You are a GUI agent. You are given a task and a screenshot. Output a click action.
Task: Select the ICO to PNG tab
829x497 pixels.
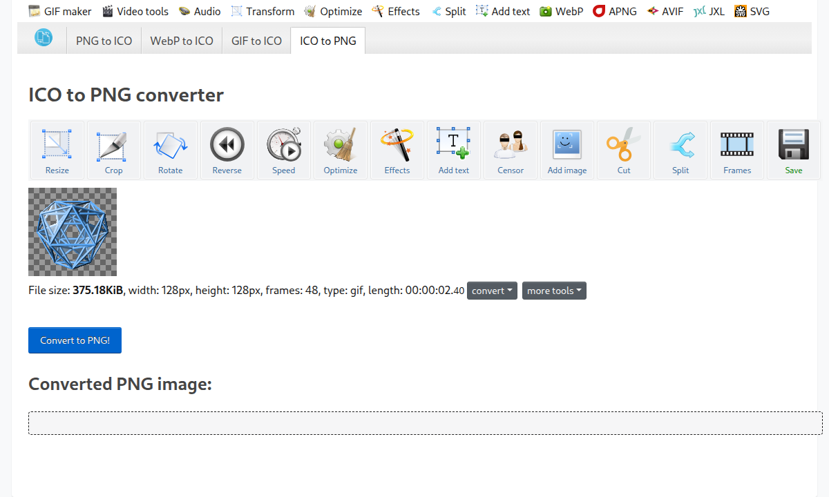click(x=328, y=41)
